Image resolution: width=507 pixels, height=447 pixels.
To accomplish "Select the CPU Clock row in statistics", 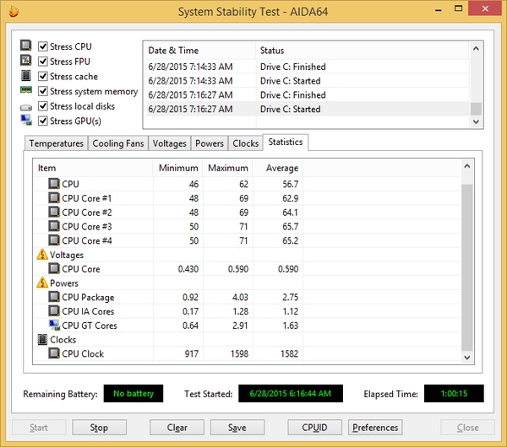I will (x=248, y=353).
